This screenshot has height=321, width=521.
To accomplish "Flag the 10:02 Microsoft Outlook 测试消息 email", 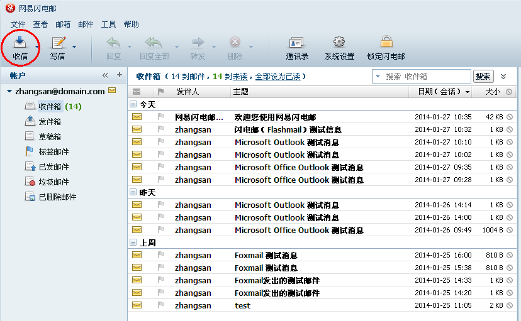I will coord(161,155).
